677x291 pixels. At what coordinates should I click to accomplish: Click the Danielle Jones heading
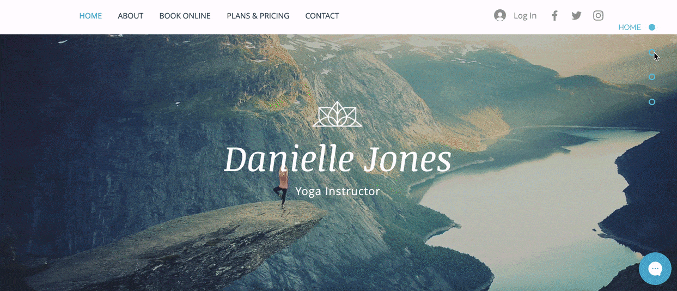click(x=338, y=159)
